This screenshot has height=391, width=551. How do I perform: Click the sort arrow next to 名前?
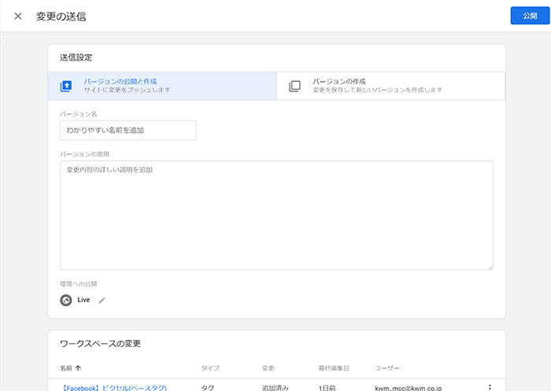coord(78,368)
